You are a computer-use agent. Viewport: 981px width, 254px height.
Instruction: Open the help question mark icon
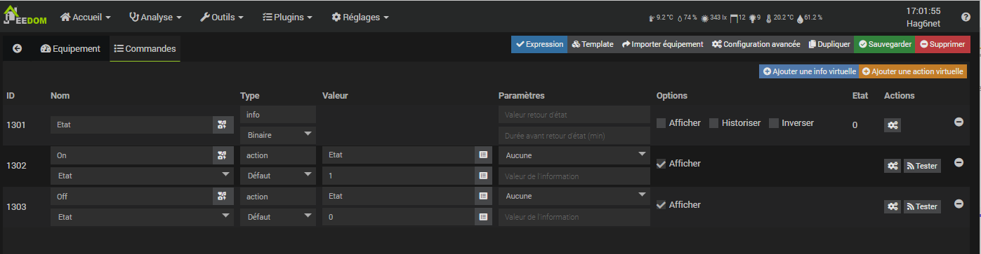pos(966,17)
